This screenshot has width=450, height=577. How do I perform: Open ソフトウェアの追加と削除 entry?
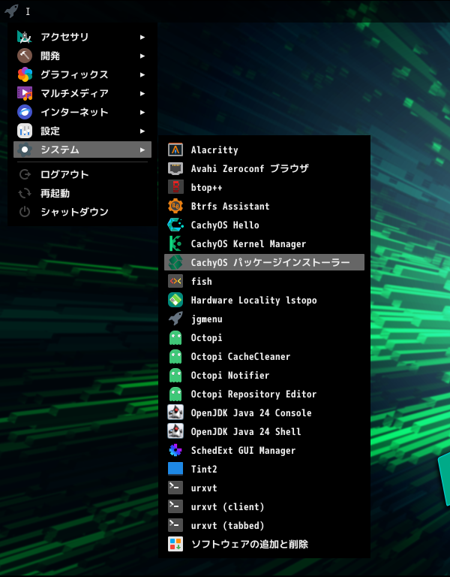click(264, 544)
